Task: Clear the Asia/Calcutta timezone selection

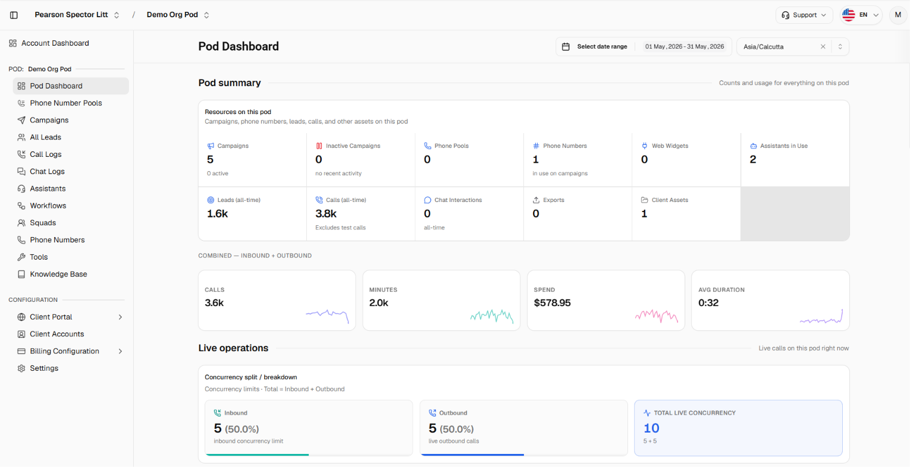Action: pyautogui.click(x=823, y=46)
